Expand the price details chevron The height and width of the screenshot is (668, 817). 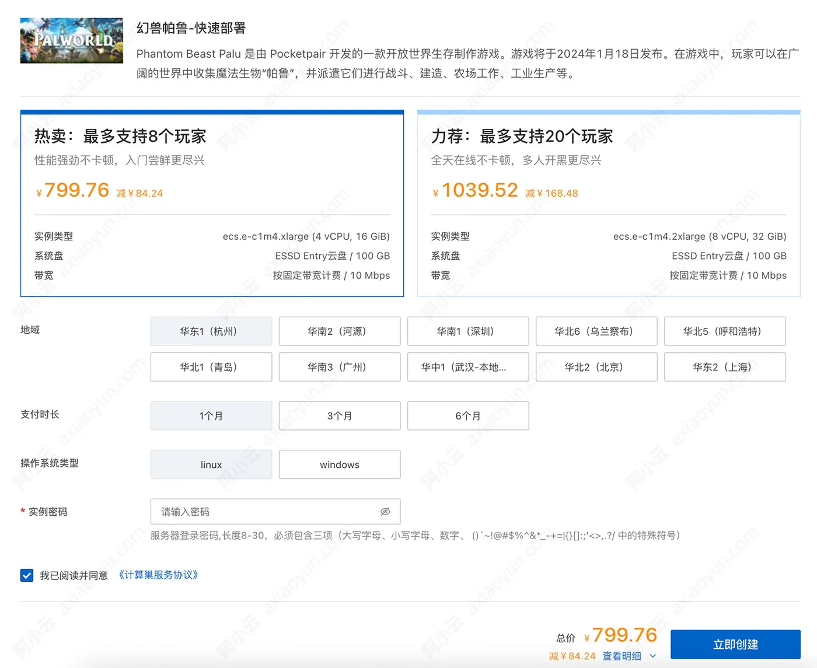(652, 656)
